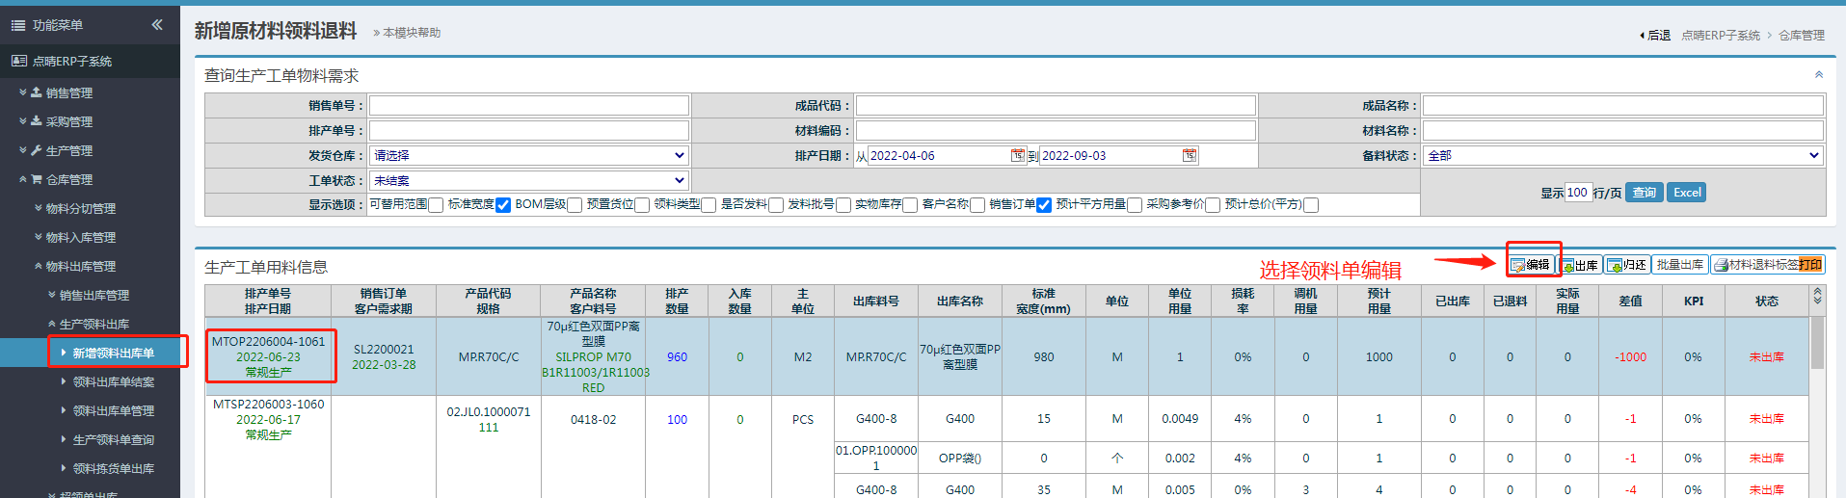Viewport: 1846px width, 498px height.
Task: Click the Excel export button
Action: tap(1686, 193)
